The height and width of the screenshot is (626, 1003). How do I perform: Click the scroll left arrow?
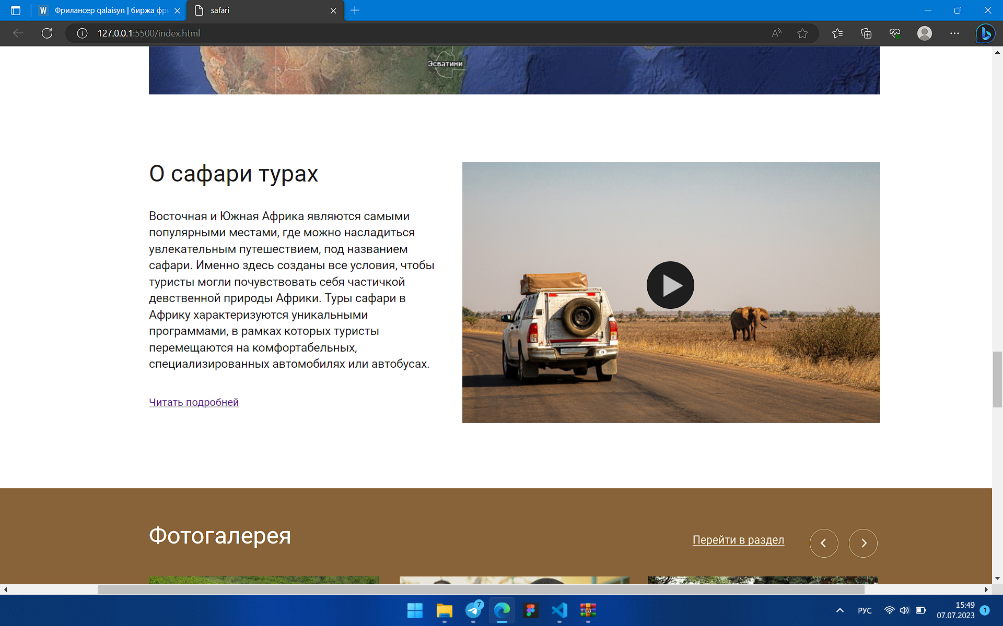point(5,589)
